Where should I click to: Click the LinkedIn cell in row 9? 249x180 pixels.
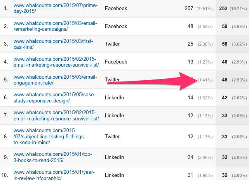tap(114, 157)
